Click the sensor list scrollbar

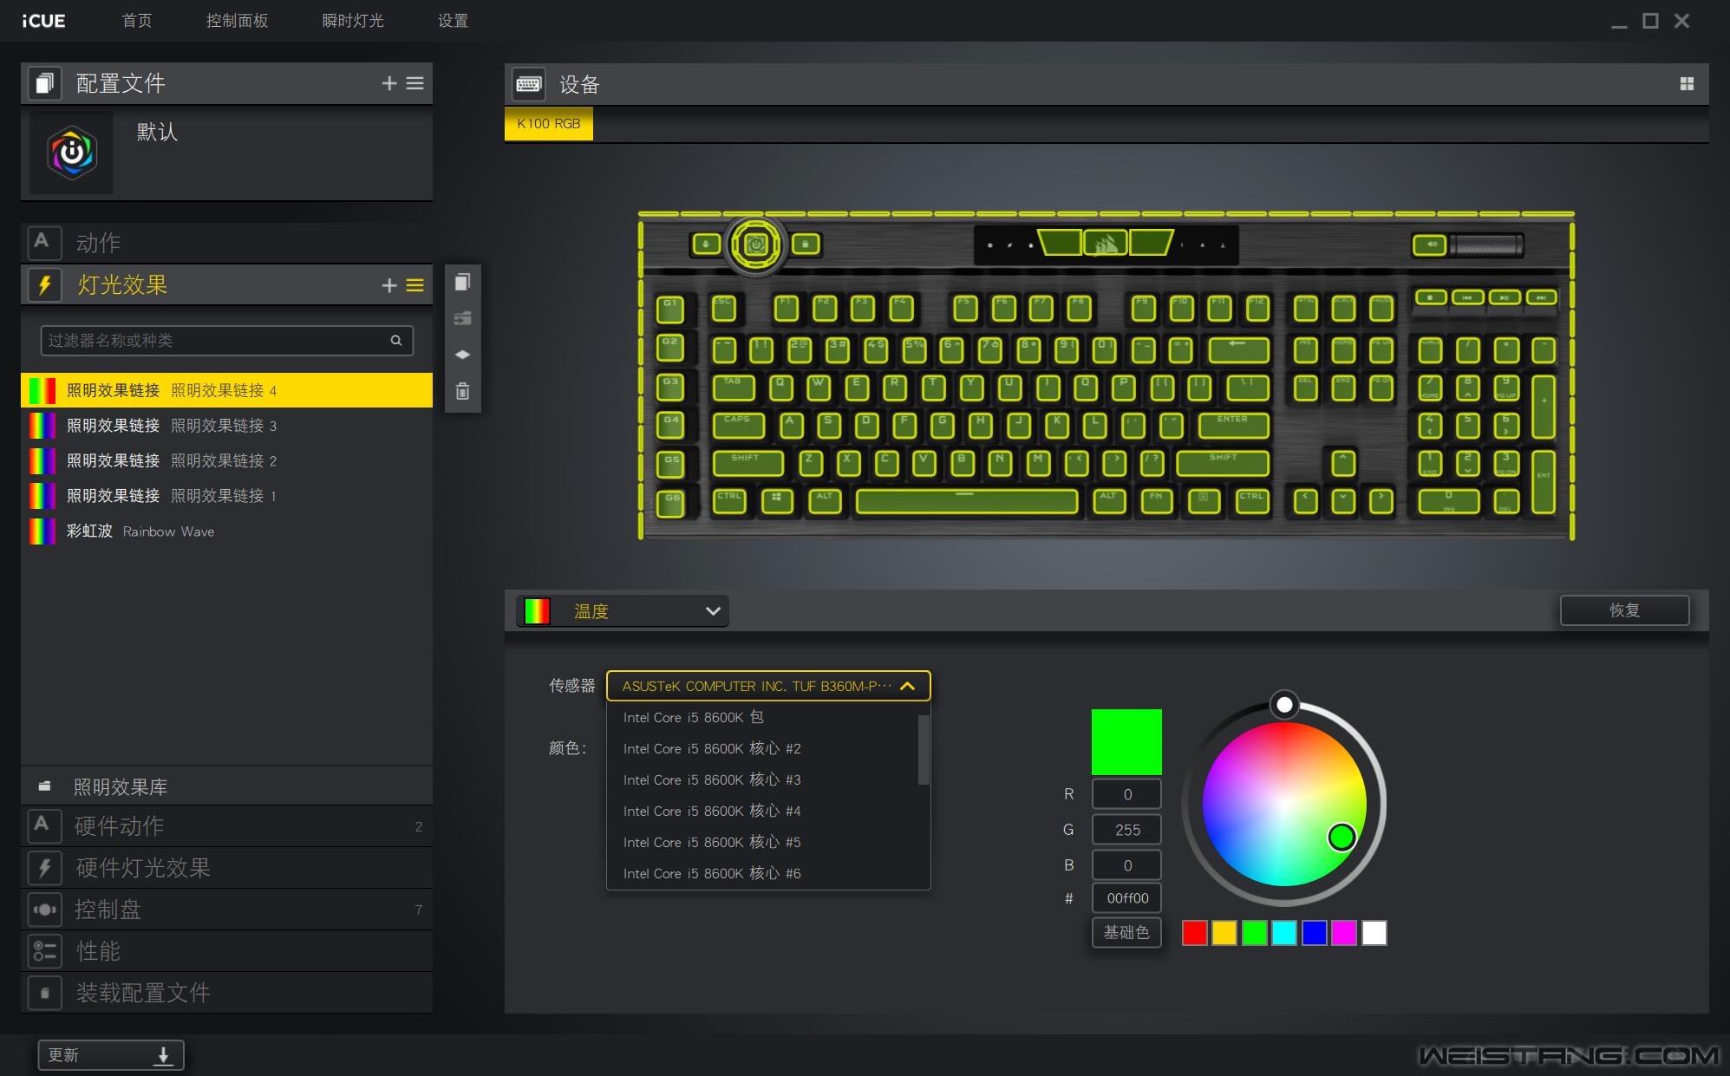click(924, 750)
